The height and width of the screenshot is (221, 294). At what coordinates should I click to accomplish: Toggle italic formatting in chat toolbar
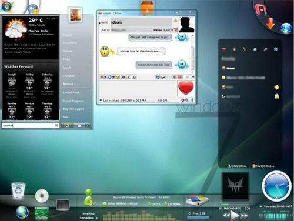129,77
